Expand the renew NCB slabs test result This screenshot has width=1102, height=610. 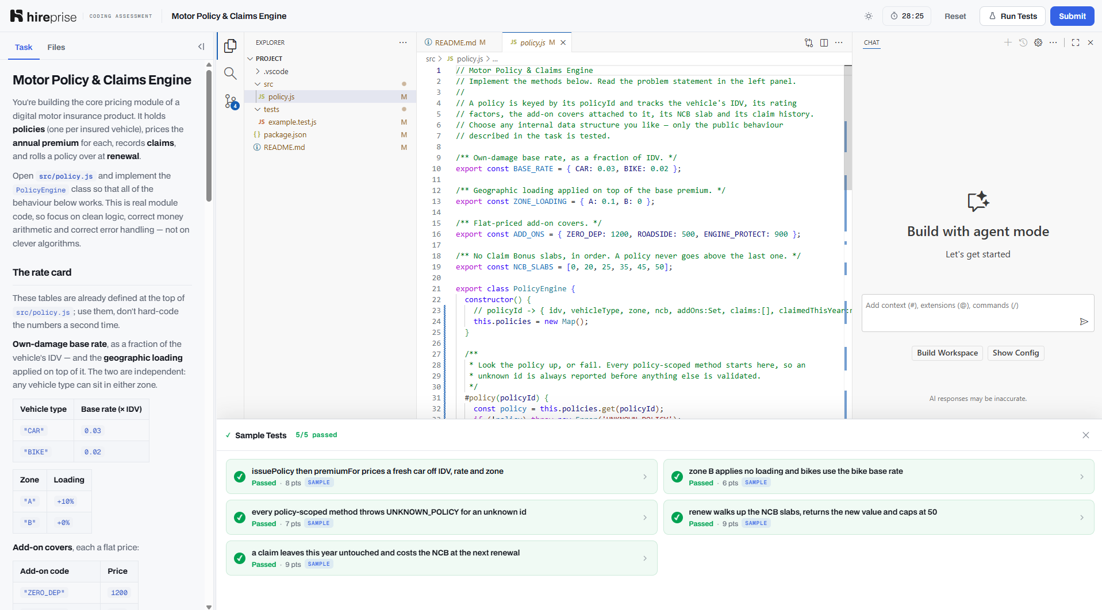[x=879, y=517]
